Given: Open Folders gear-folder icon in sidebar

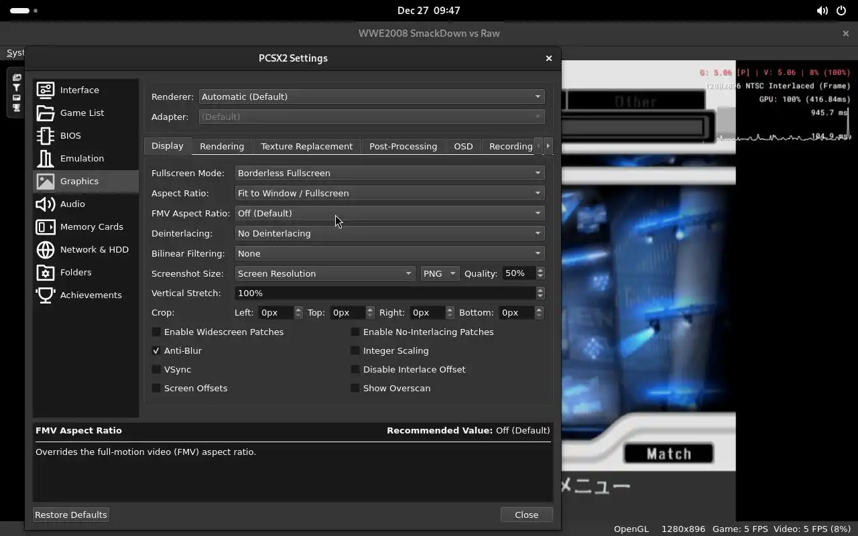Looking at the screenshot, I should (x=46, y=272).
